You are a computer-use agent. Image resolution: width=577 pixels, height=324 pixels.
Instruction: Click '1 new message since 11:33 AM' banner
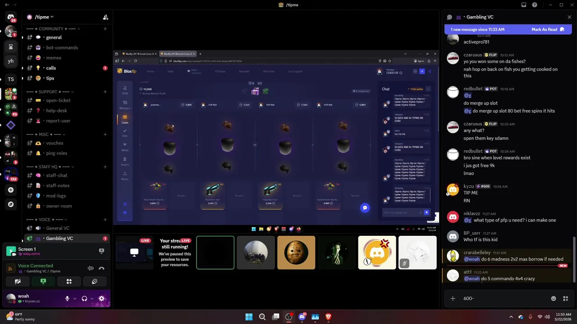pyautogui.click(x=477, y=29)
